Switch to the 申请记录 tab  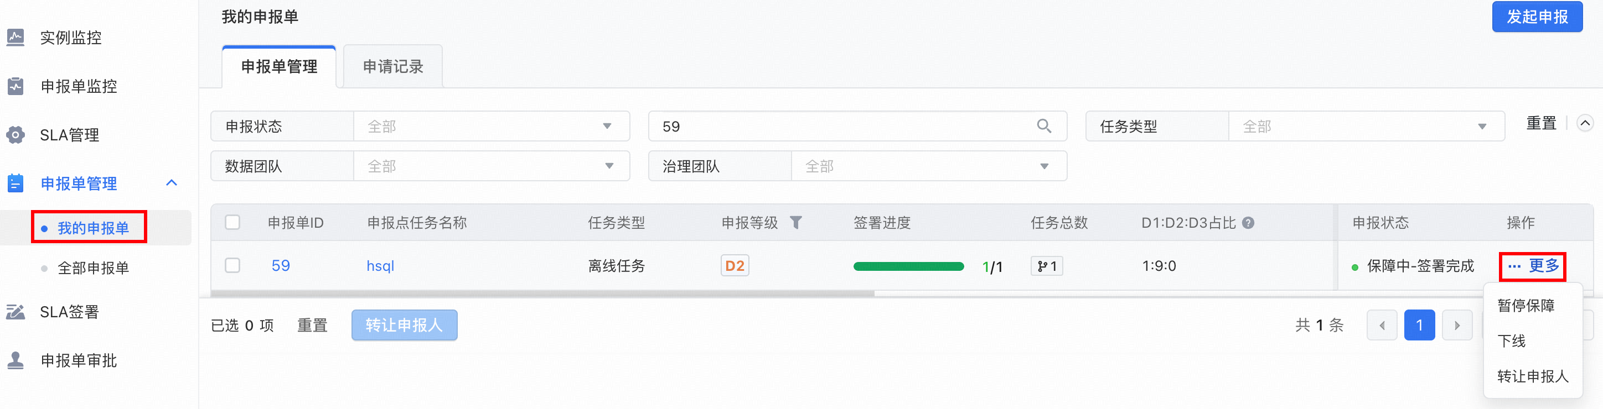pyautogui.click(x=392, y=66)
